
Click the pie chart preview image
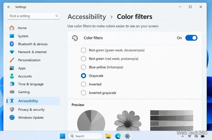click(91, 120)
